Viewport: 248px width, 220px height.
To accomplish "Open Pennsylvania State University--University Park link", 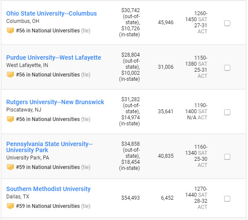I will tap(49, 147).
